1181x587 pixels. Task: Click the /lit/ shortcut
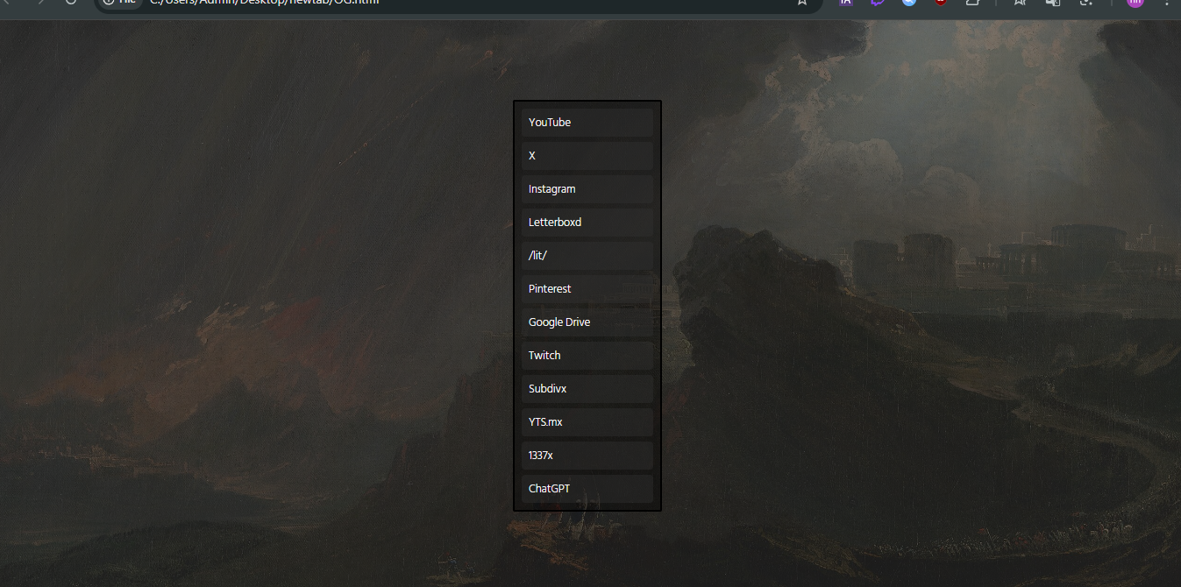coord(587,256)
